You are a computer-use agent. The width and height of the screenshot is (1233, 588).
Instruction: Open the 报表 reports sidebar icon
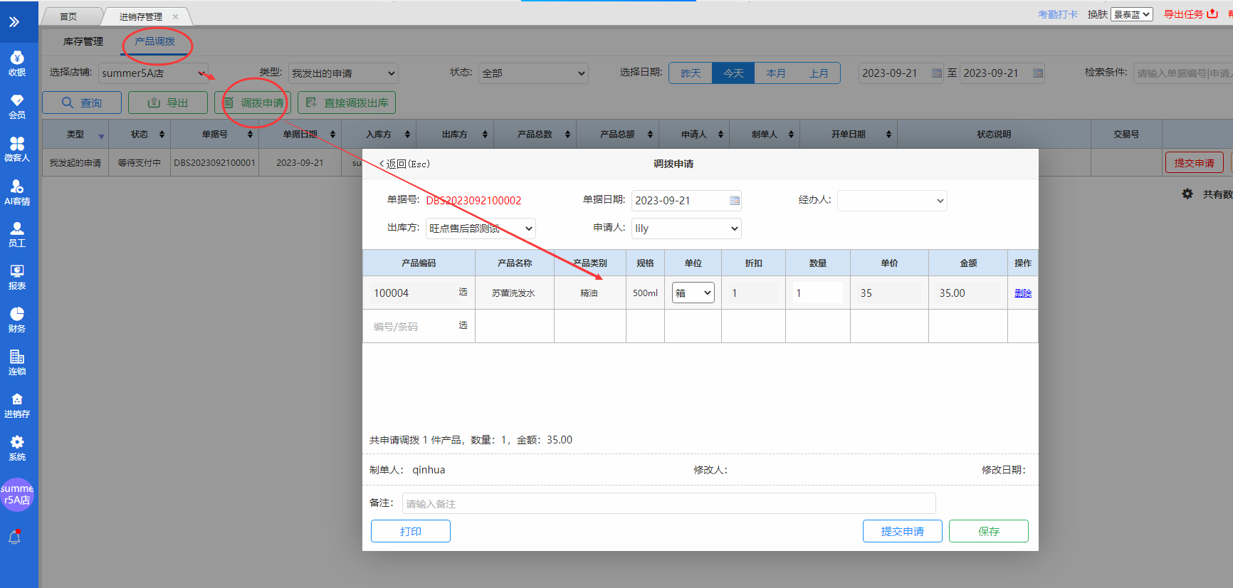17,277
